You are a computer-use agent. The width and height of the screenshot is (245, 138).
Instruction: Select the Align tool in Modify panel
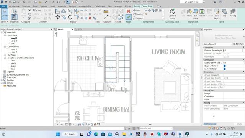coord(57,11)
